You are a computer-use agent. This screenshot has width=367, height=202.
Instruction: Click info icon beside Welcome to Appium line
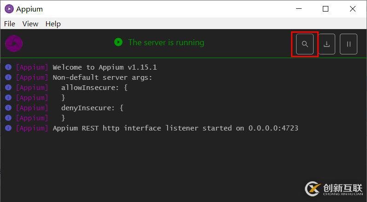pos(8,67)
